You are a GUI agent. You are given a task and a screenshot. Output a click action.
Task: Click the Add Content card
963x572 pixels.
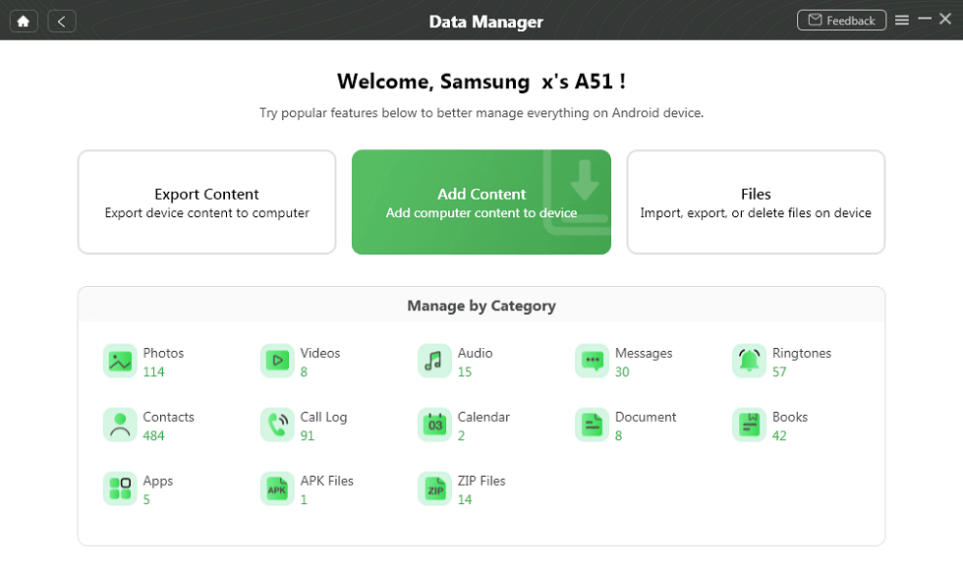click(x=481, y=202)
